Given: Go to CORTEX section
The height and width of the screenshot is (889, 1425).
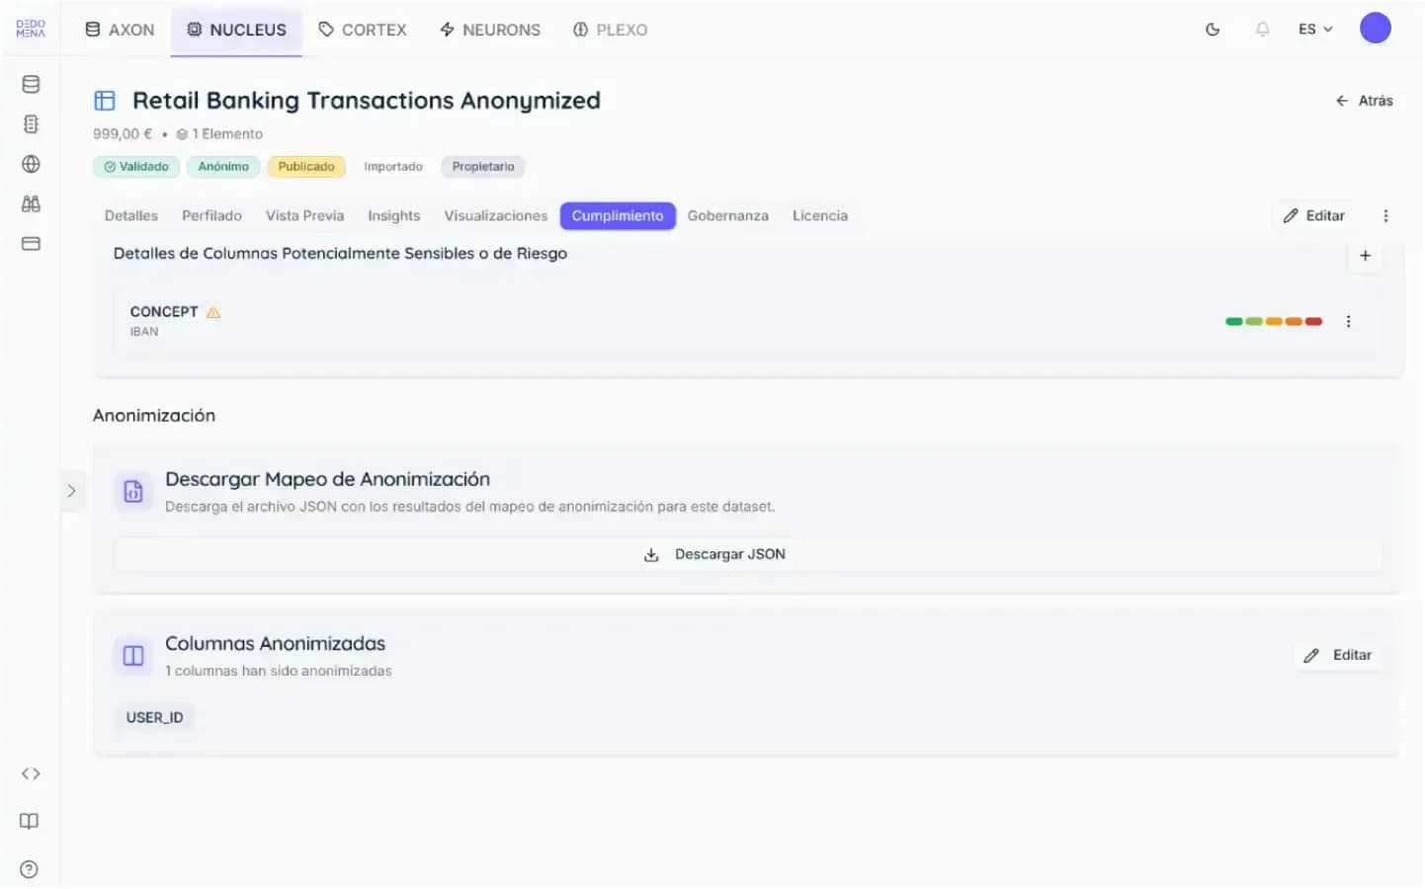Looking at the screenshot, I should tap(363, 30).
